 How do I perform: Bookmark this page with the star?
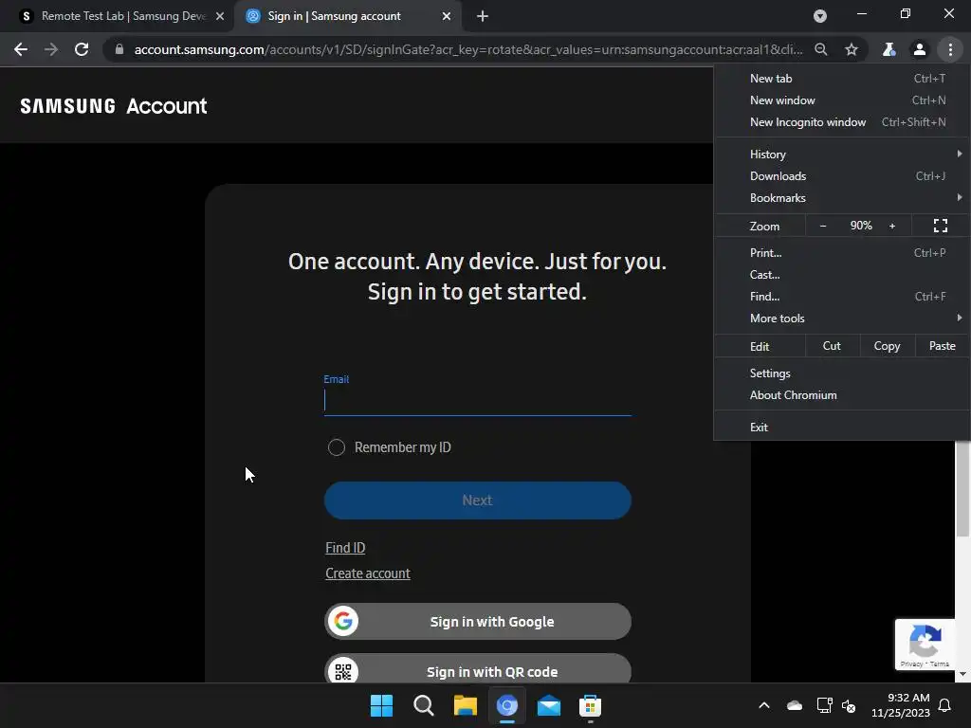click(852, 49)
